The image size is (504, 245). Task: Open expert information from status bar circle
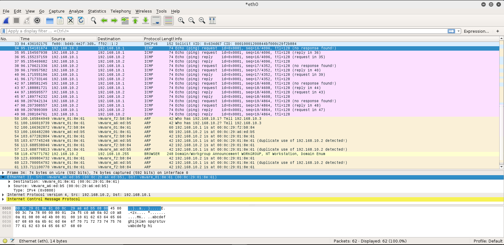tap(5, 241)
